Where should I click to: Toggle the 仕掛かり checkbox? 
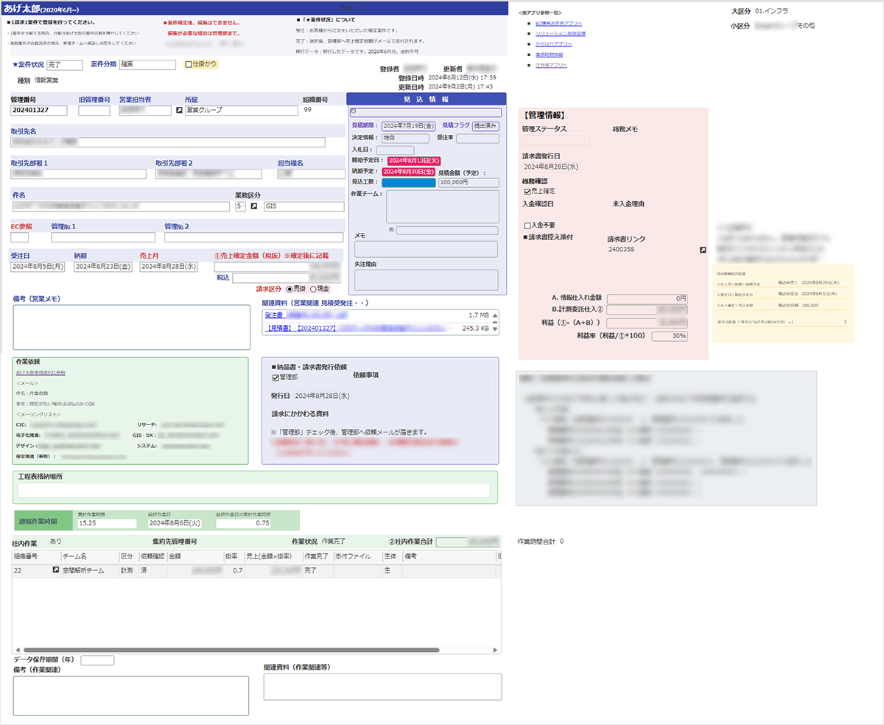click(x=189, y=65)
